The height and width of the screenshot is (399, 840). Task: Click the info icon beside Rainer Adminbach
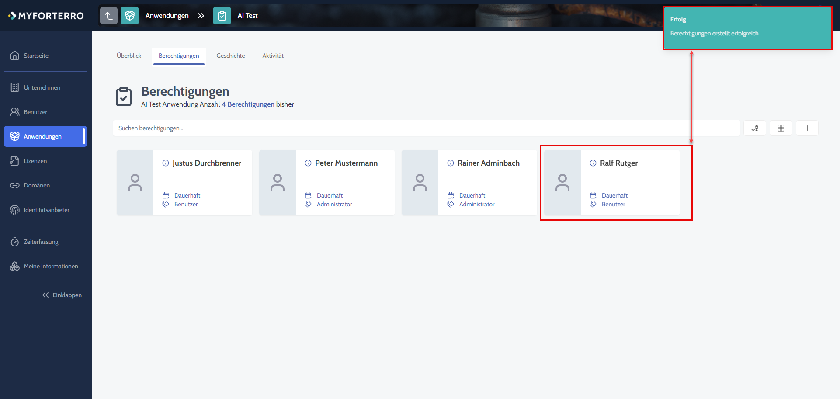(x=451, y=163)
